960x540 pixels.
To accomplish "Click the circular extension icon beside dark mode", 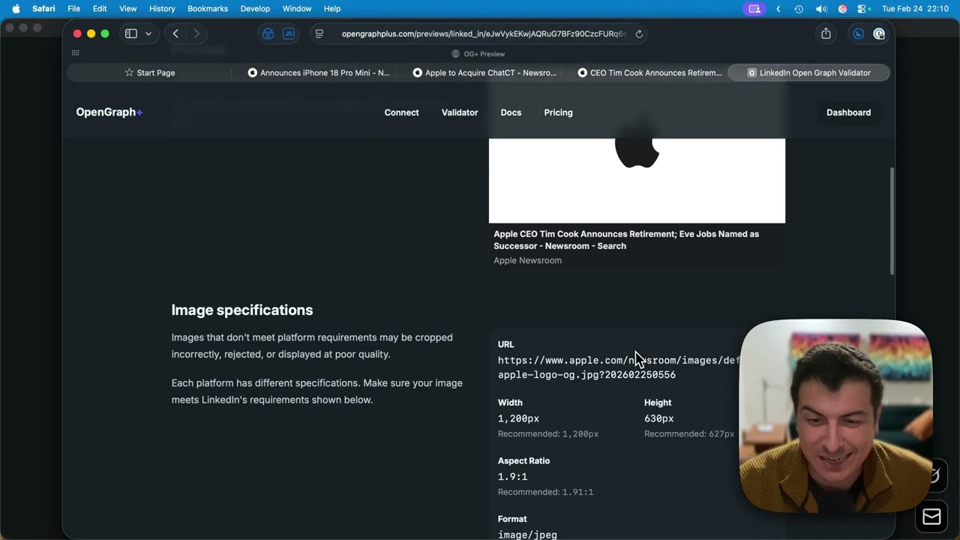I will (x=879, y=34).
